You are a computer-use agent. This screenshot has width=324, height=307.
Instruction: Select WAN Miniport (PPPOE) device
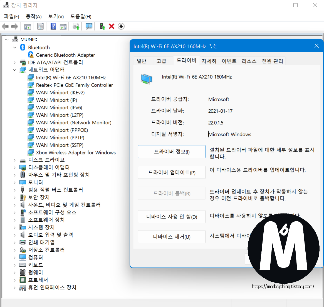[62, 130]
